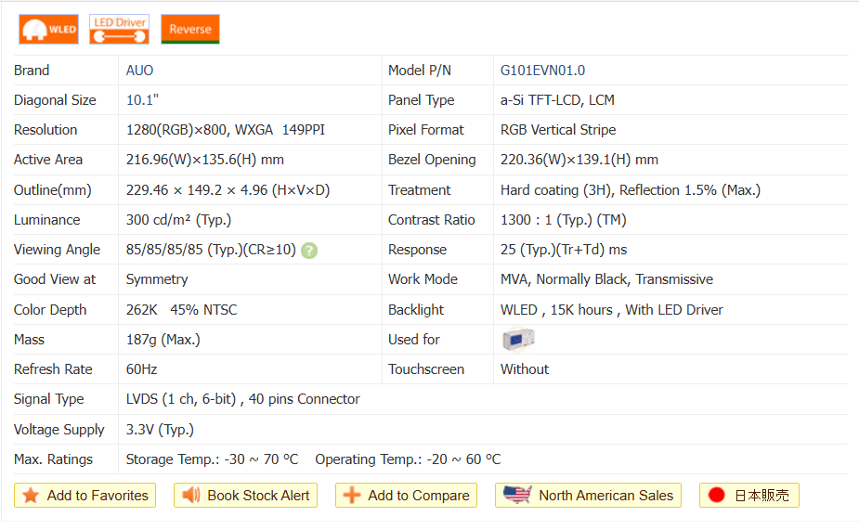Open North American Sales with US flag
This screenshot has height=530, width=859.
coord(589,496)
